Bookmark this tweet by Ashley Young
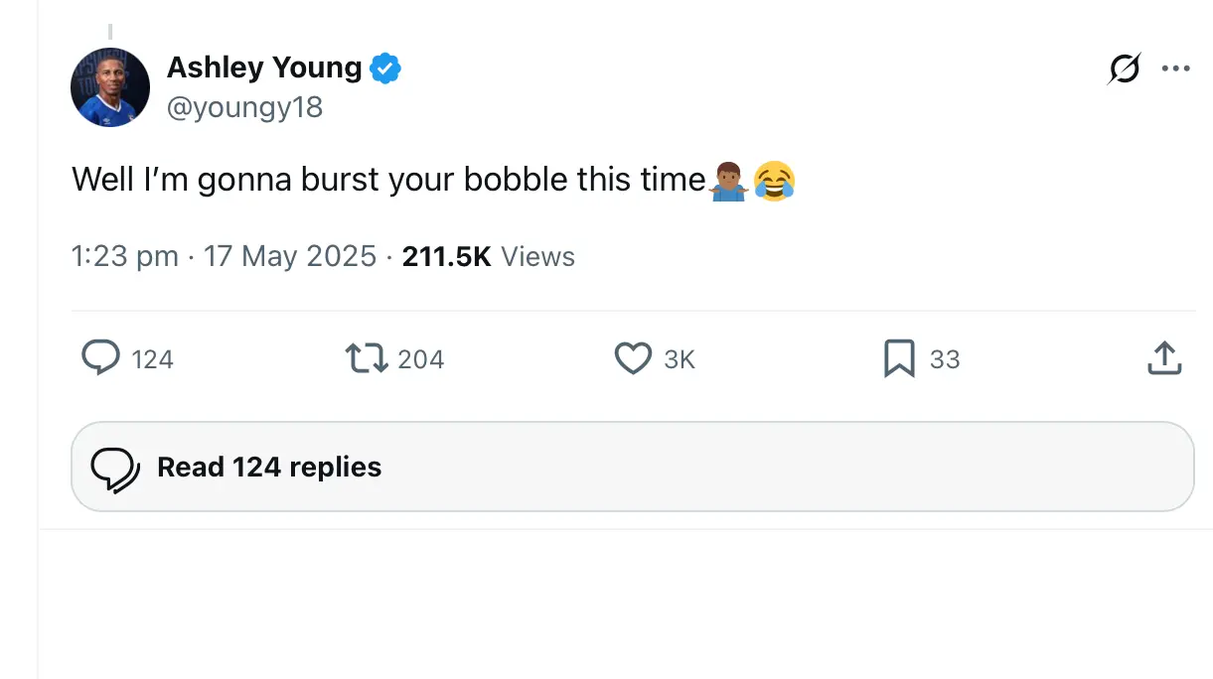1213x679 pixels. point(899,358)
